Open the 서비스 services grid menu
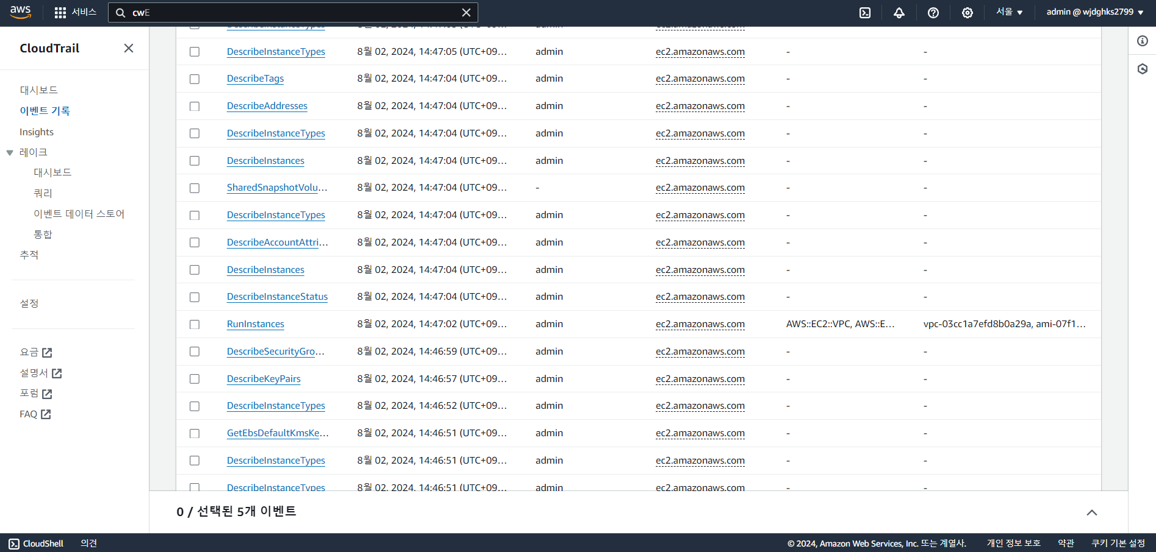 click(x=76, y=12)
